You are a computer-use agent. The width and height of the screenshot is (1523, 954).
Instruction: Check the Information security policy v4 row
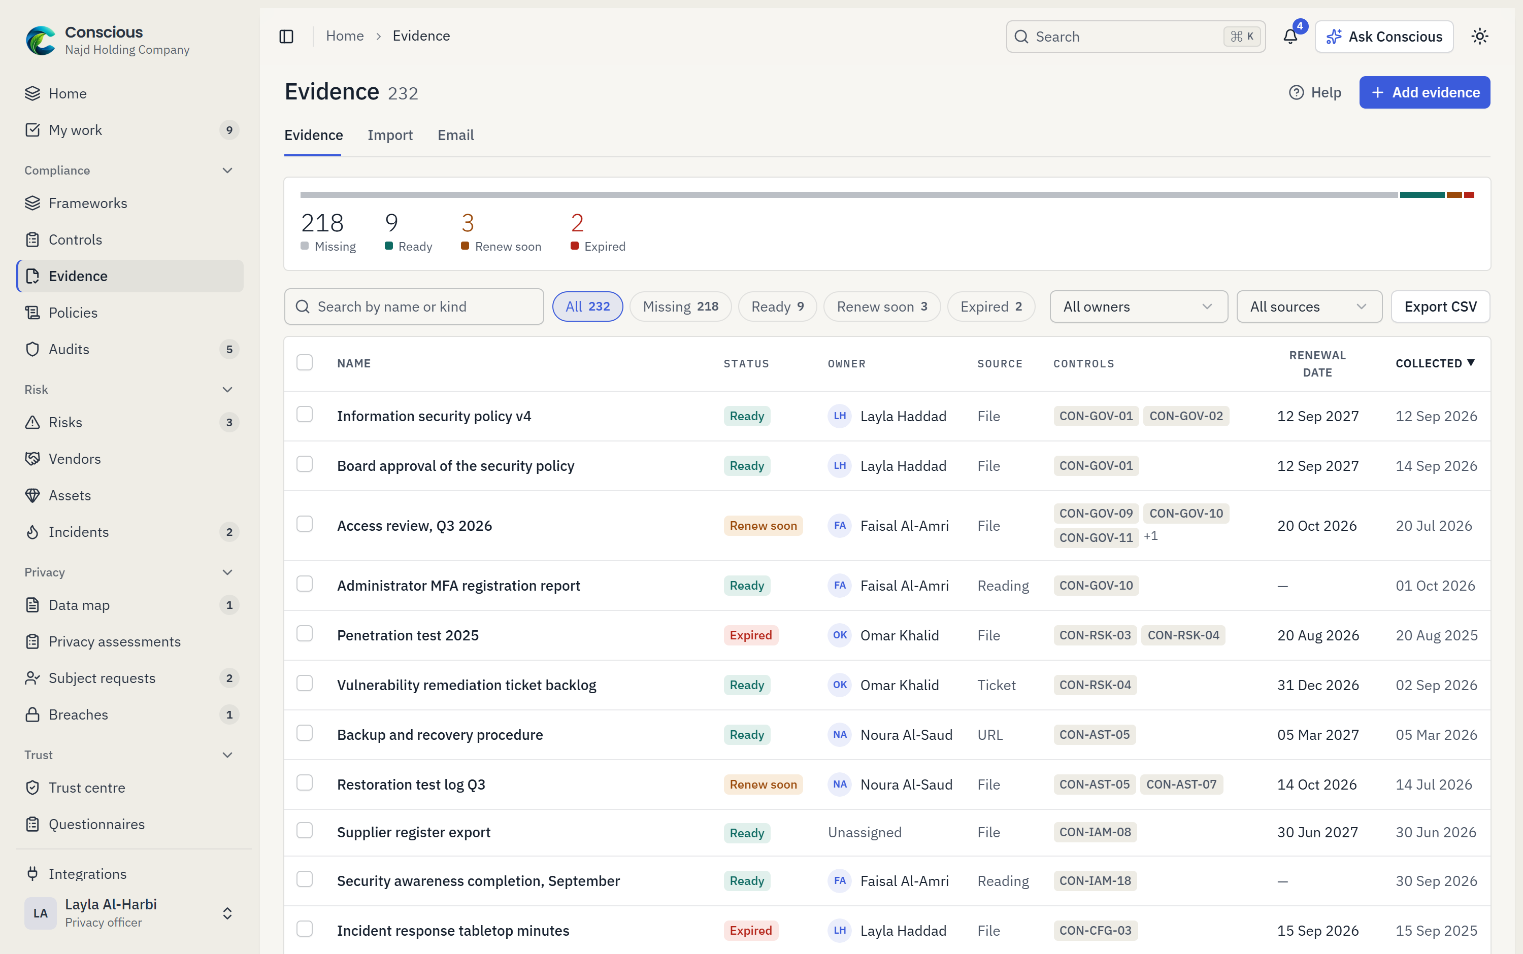(x=305, y=415)
